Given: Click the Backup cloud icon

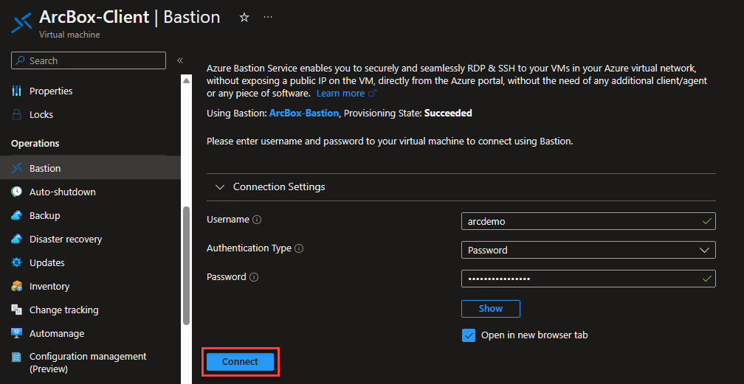Looking at the screenshot, I should [16, 215].
